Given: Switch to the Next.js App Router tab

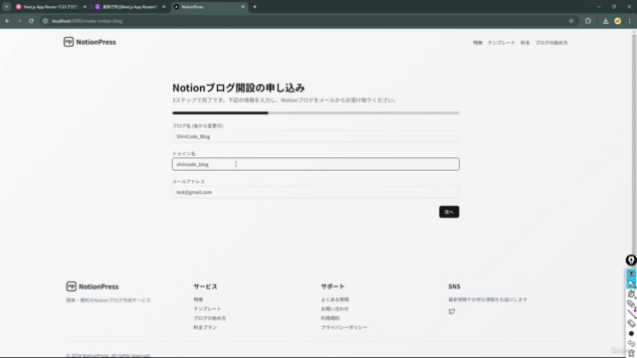Looking at the screenshot, I should [51, 7].
